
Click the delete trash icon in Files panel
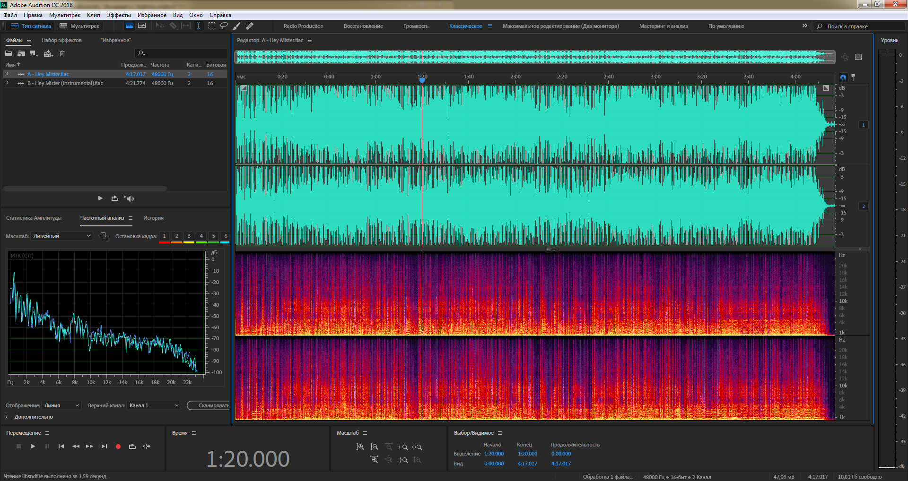[62, 53]
